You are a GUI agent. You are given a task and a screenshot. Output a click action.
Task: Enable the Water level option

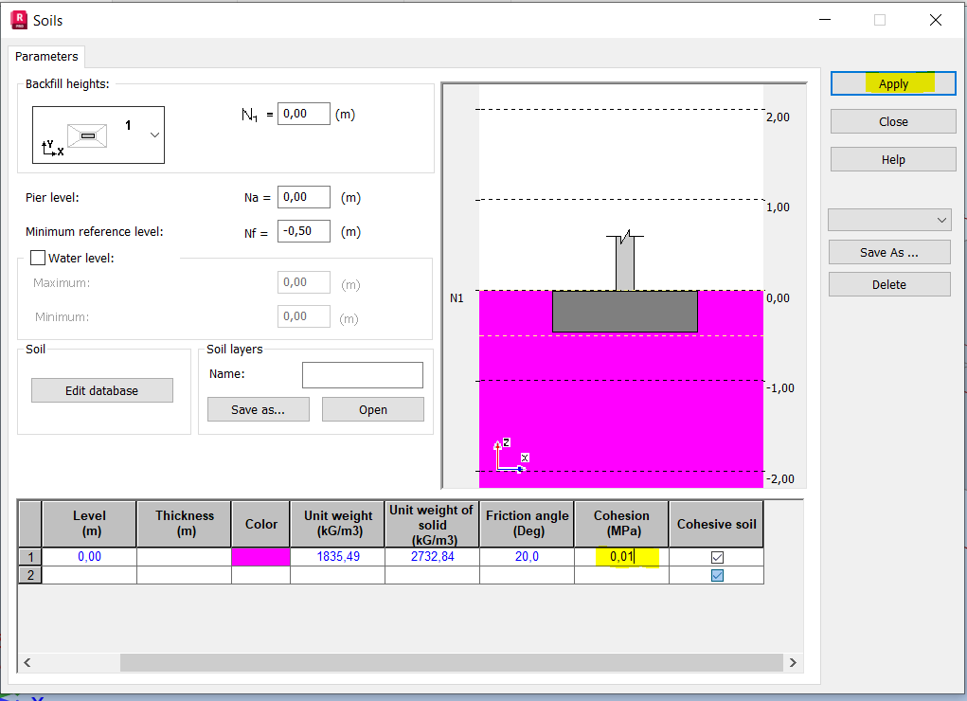[x=38, y=257]
